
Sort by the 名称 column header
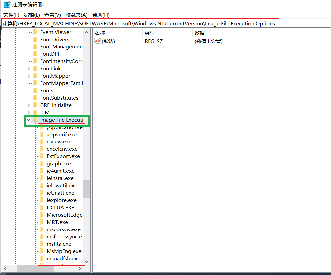100,33
